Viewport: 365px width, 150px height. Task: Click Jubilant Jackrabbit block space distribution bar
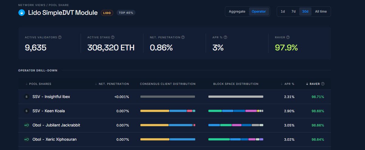coord(236,125)
